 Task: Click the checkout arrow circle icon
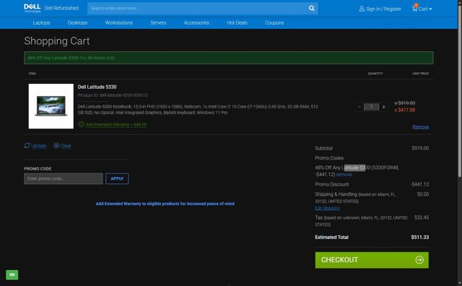(419, 260)
